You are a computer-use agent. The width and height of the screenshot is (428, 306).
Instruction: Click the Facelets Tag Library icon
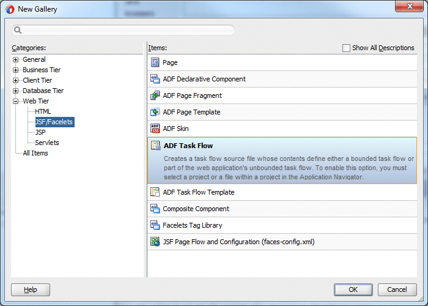(x=155, y=225)
